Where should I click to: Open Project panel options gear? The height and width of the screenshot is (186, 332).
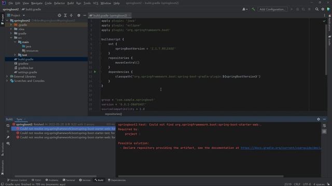pyautogui.click(x=79, y=16)
